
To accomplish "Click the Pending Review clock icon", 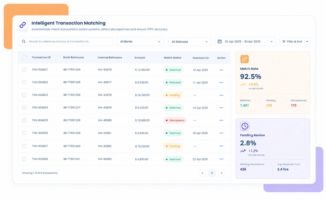I will pyautogui.click(x=245, y=126).
